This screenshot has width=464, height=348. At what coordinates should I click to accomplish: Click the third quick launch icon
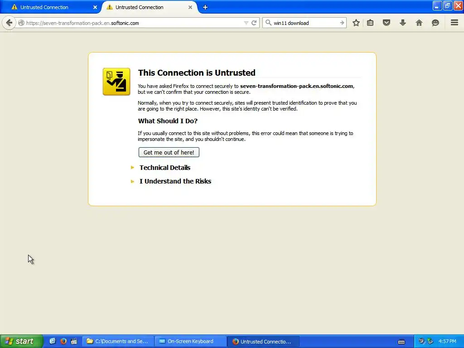74,341
